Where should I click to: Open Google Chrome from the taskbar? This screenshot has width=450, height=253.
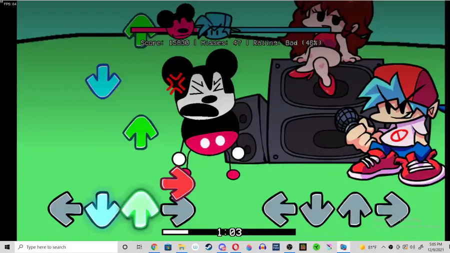coord(154,247)
